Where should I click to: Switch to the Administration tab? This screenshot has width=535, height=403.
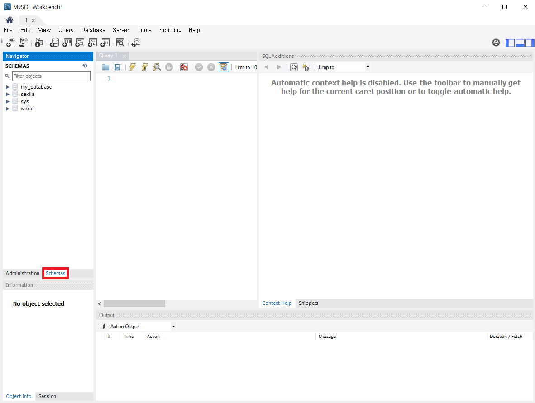[x=23, y=273]
